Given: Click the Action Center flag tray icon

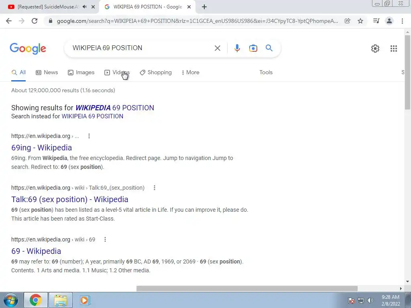Looking at the screenshot, I should [351, 300].
